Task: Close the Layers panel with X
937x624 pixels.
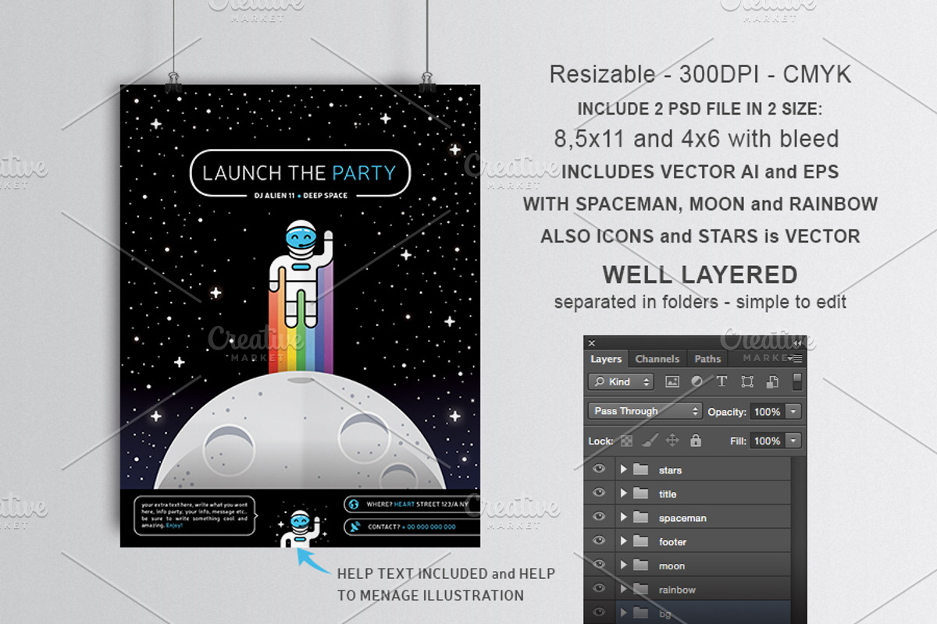Action: click(x=591, y=342)
